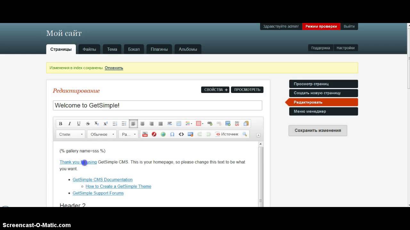Insert code snippet icon
The image size is (410, 230).
point(181,134)
